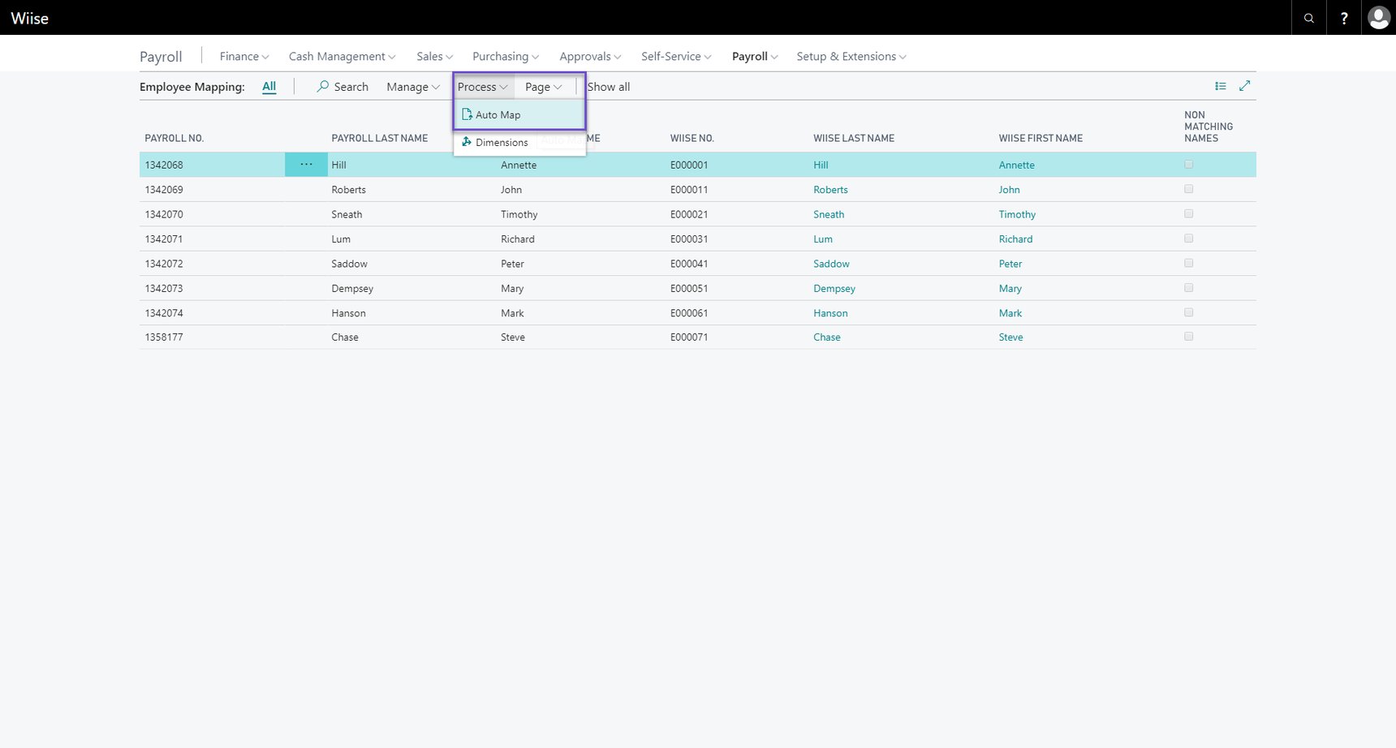This screenshot has height=748, width=1396.
Task: Expand the page to full screen with diagonal arrows
Action: pyautogui.click(x=1246, y=85)
